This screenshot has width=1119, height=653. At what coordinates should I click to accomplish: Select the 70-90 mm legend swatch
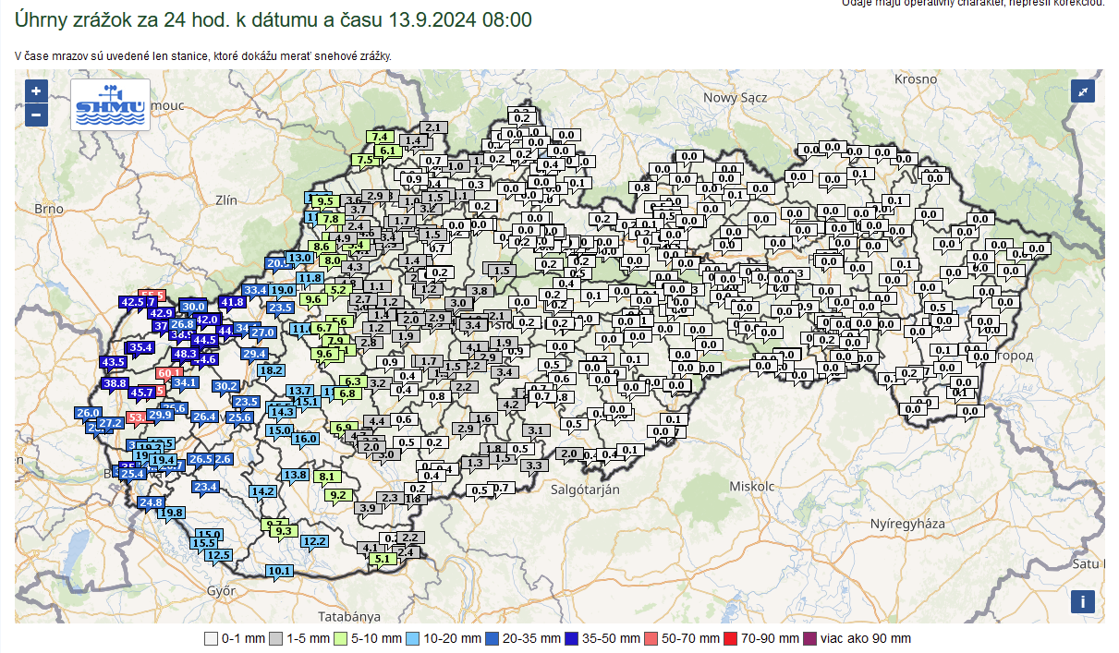(731, 638)
